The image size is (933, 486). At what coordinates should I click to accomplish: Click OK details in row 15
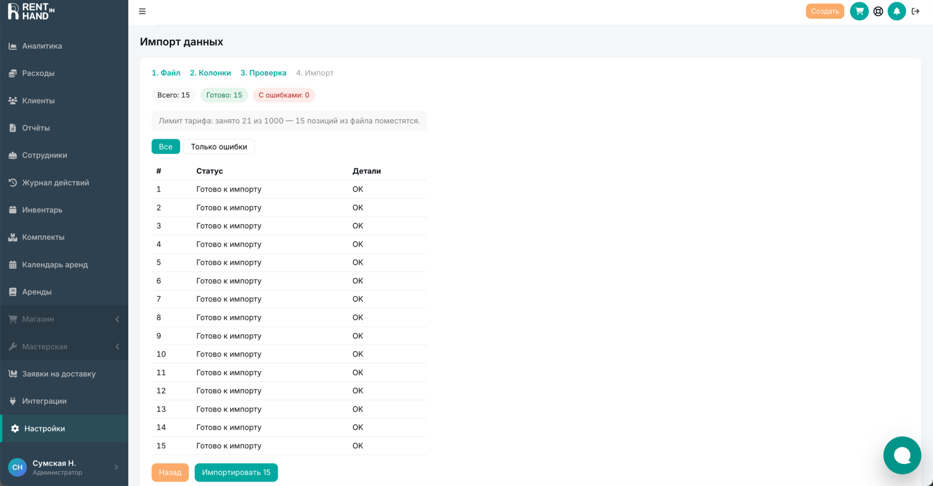point(358,446)
